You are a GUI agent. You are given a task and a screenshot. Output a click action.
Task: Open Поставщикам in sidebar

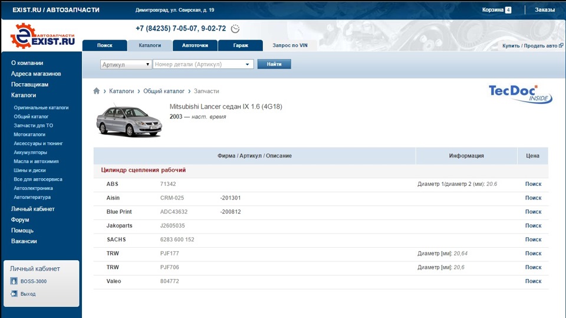click(x=29, y=84)
